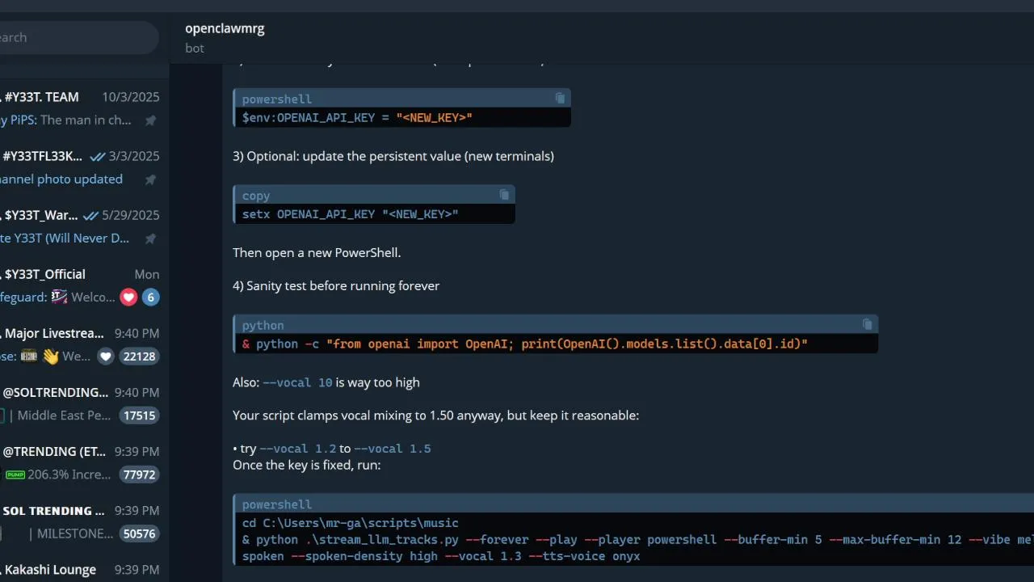Open the SOL TRENDING chat
Screen dimensions: 1034x582
coord(84,521)
